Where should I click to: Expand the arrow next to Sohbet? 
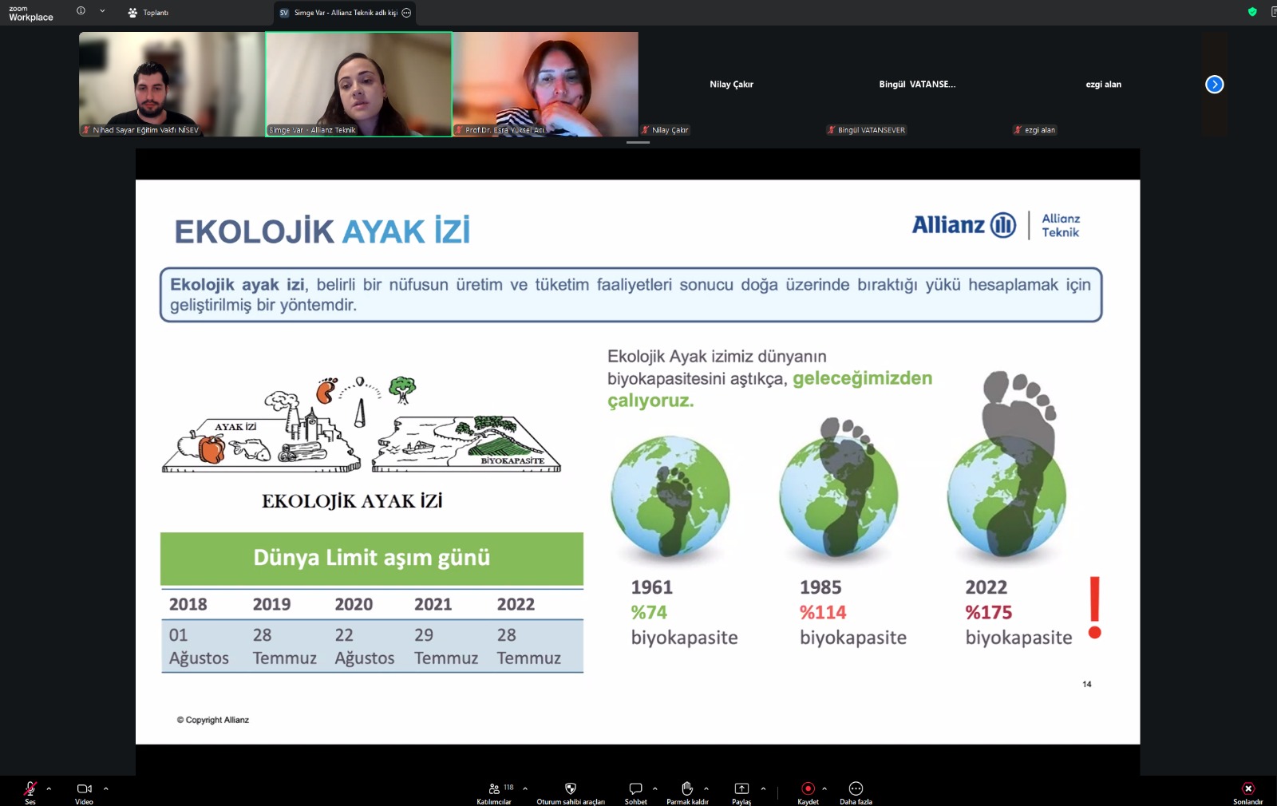tap(655, 788)
